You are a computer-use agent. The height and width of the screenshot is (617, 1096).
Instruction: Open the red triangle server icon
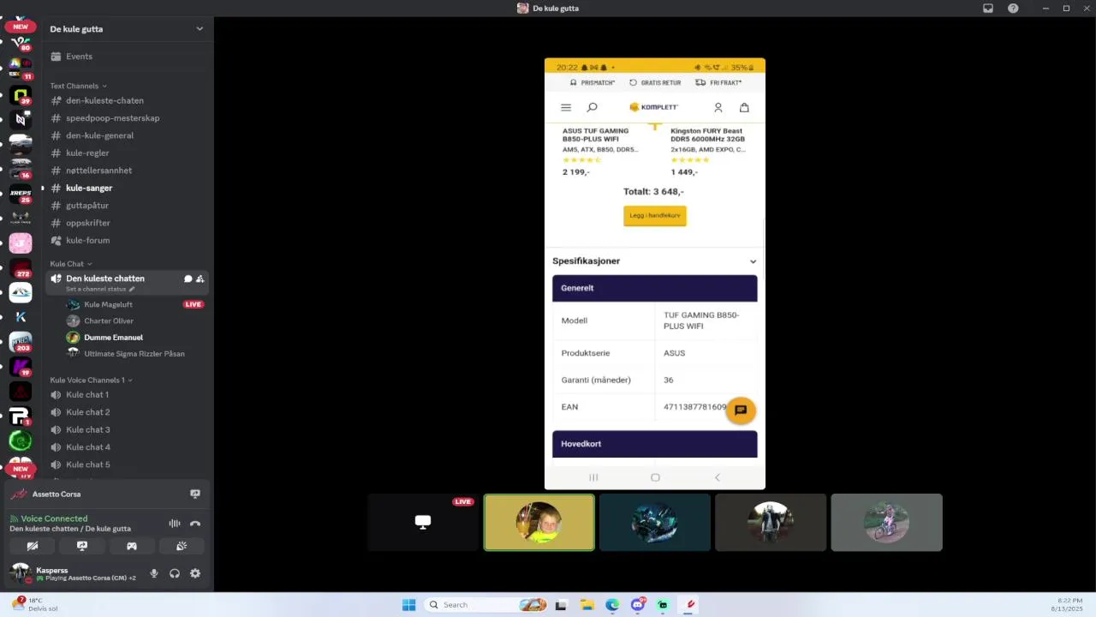[21, 392]
